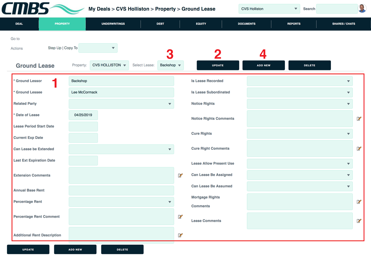The image size is (371, 264).
Task: Focus the Extension Comments text area
Action: [x=121, y=175]
